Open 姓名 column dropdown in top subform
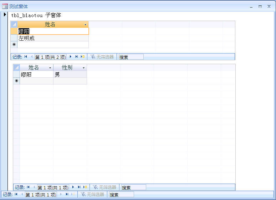This screenshot has height=200, width=276. [85, 25]
